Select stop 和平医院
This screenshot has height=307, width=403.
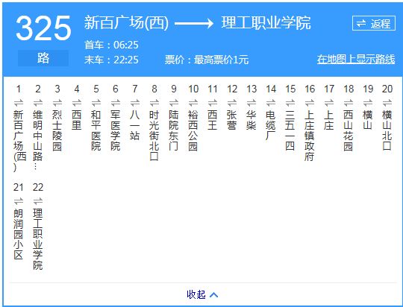(96, 130)
